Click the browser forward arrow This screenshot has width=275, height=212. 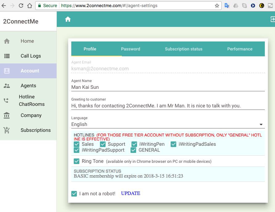pyautogui.click(x=12, y=6)
